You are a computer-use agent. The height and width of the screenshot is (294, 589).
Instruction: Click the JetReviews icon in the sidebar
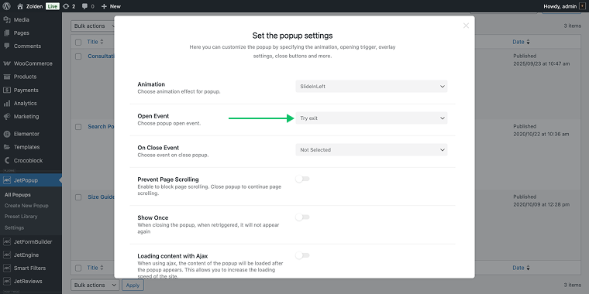(7, 282)
